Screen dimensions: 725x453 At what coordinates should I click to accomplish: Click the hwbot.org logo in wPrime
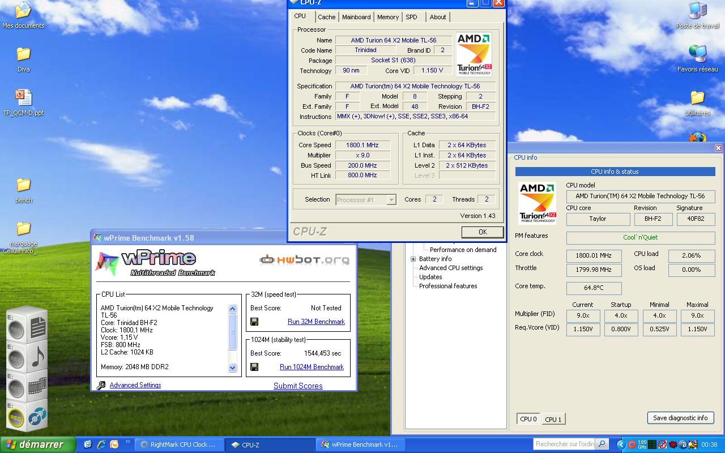pyautogui.click(x=304, y=260)
